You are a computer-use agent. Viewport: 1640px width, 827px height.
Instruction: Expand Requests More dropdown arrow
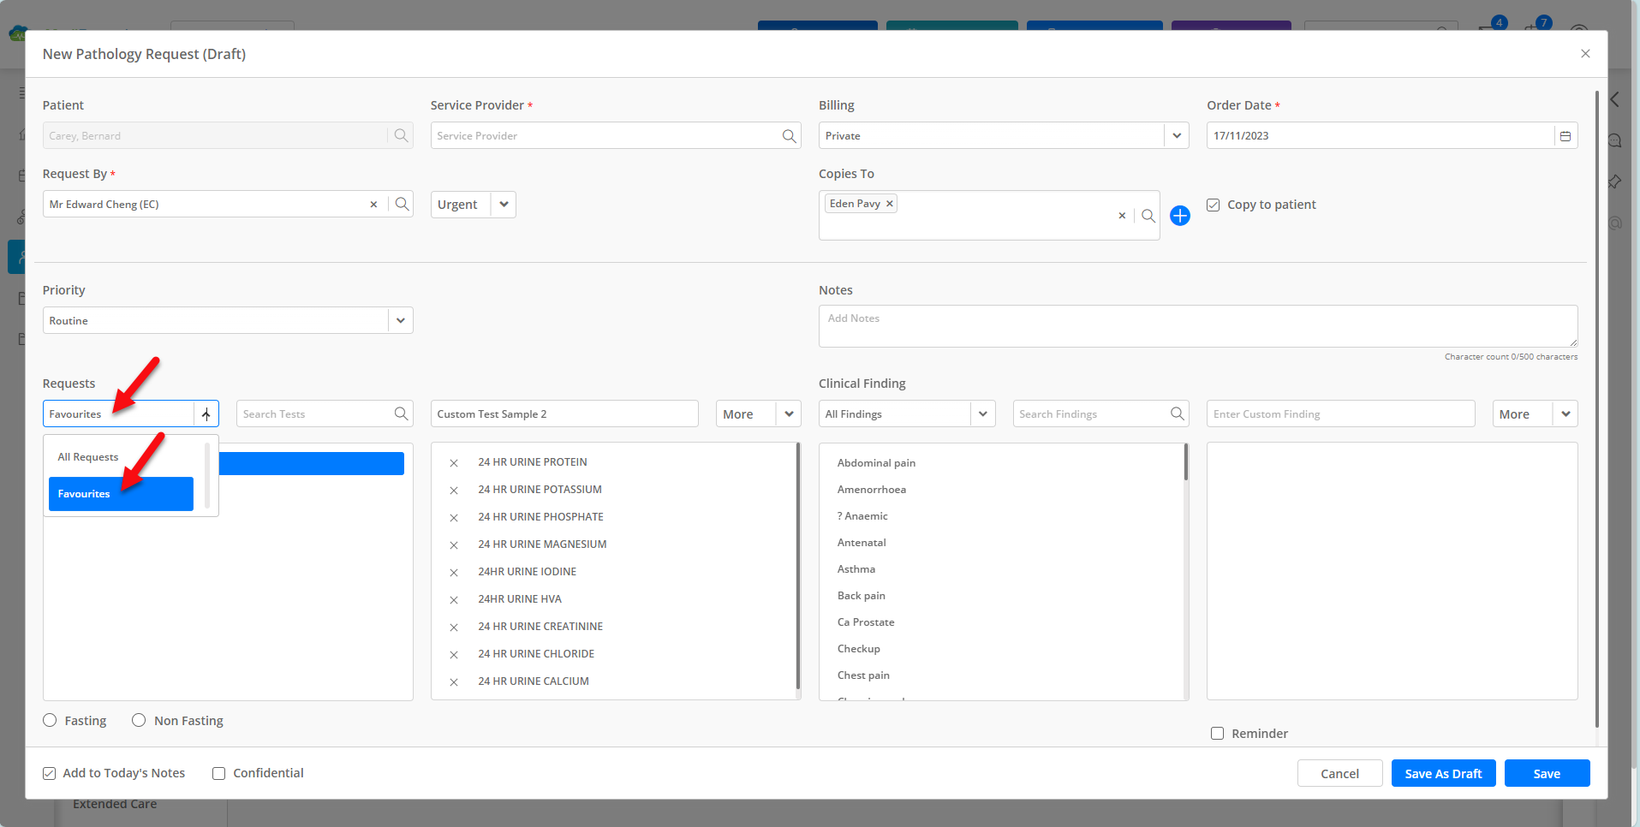pos(789,413)
